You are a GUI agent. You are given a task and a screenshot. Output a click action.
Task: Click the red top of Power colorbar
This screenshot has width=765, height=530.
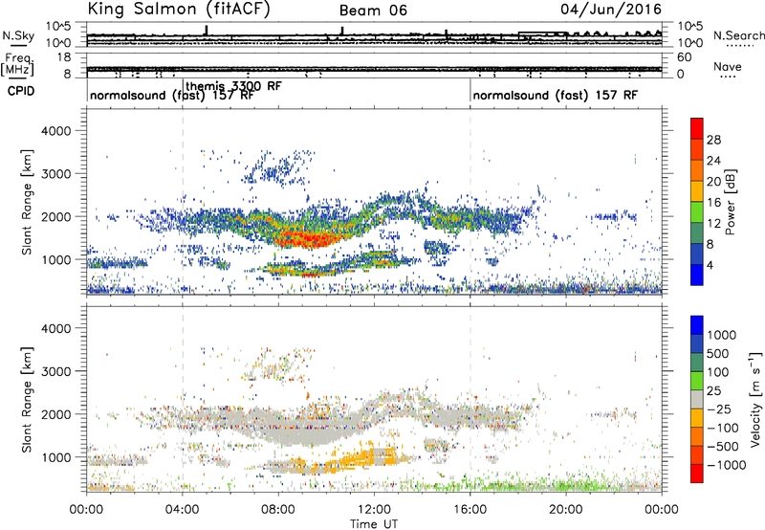pos(697,128)
